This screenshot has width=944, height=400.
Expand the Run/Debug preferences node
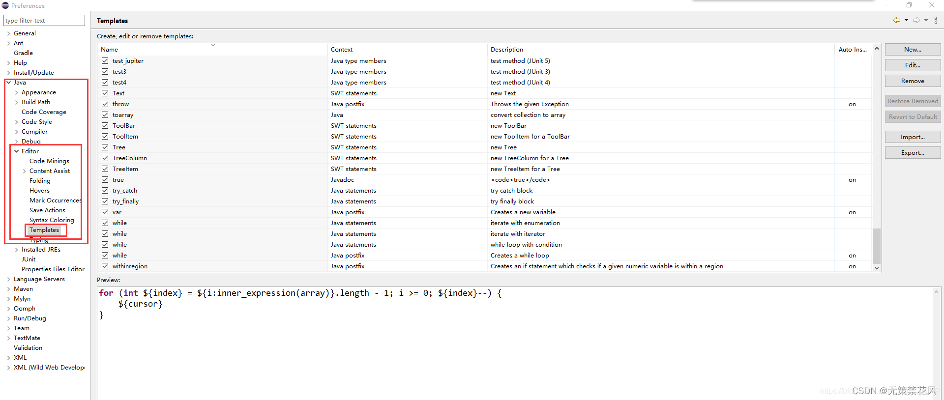tap(8, 318)
